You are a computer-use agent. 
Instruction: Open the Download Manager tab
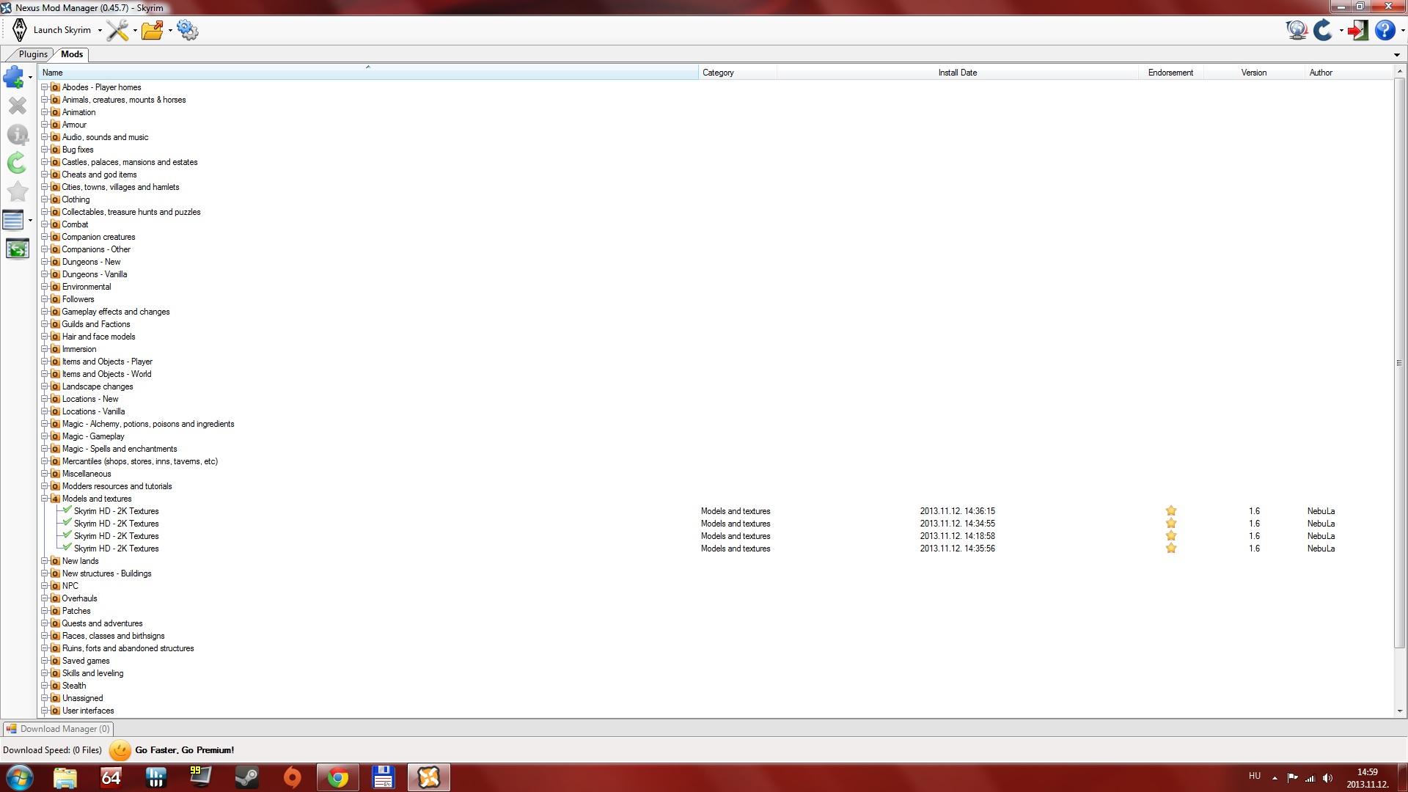[59, 729]
